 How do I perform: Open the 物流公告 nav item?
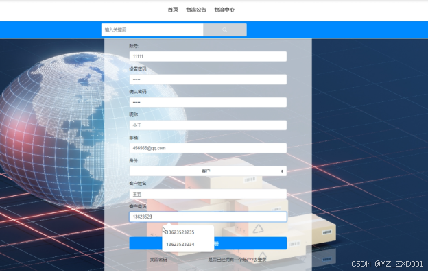[196, 10]
